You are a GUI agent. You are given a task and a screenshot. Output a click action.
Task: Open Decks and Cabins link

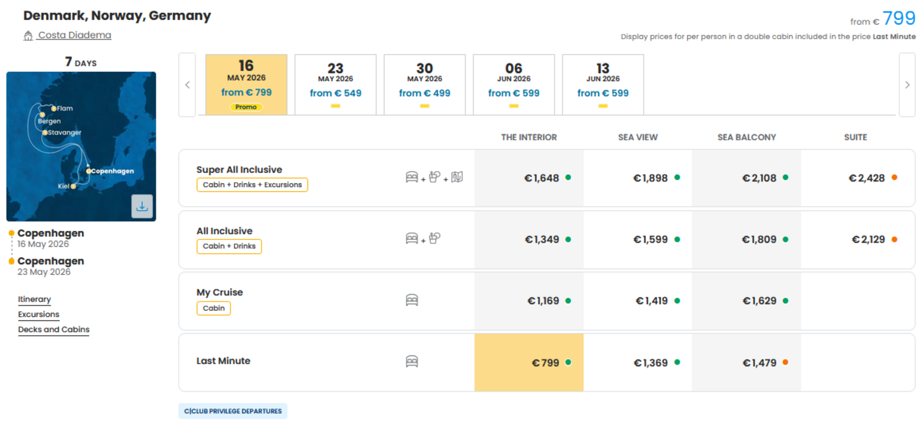[53, 329]
